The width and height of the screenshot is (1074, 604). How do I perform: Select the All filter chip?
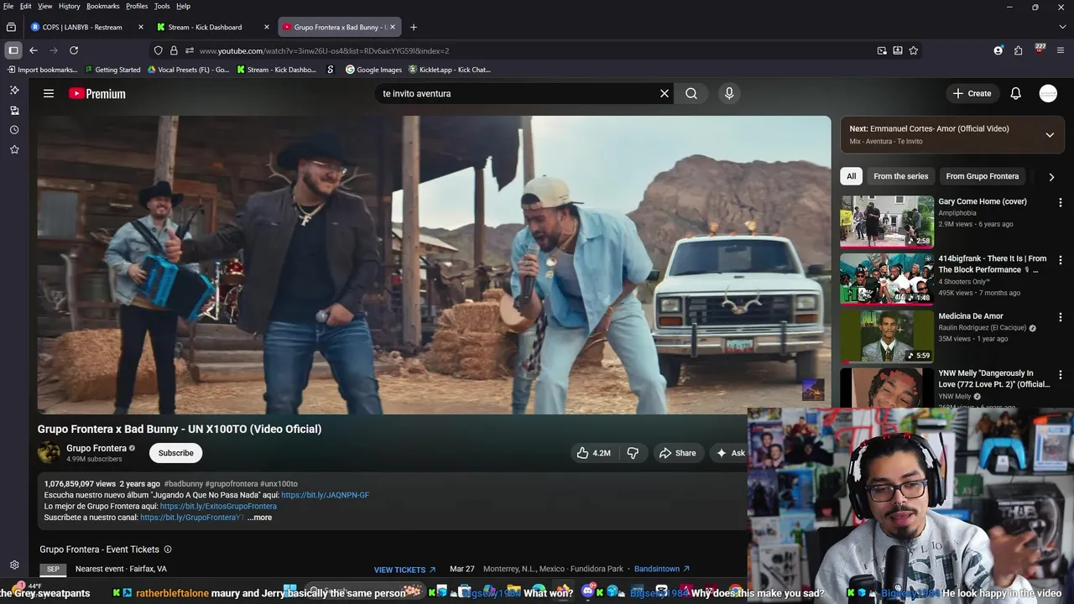click(851, 176)
